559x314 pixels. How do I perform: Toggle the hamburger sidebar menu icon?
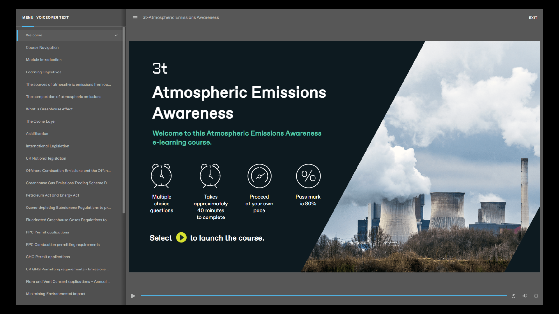135,18
